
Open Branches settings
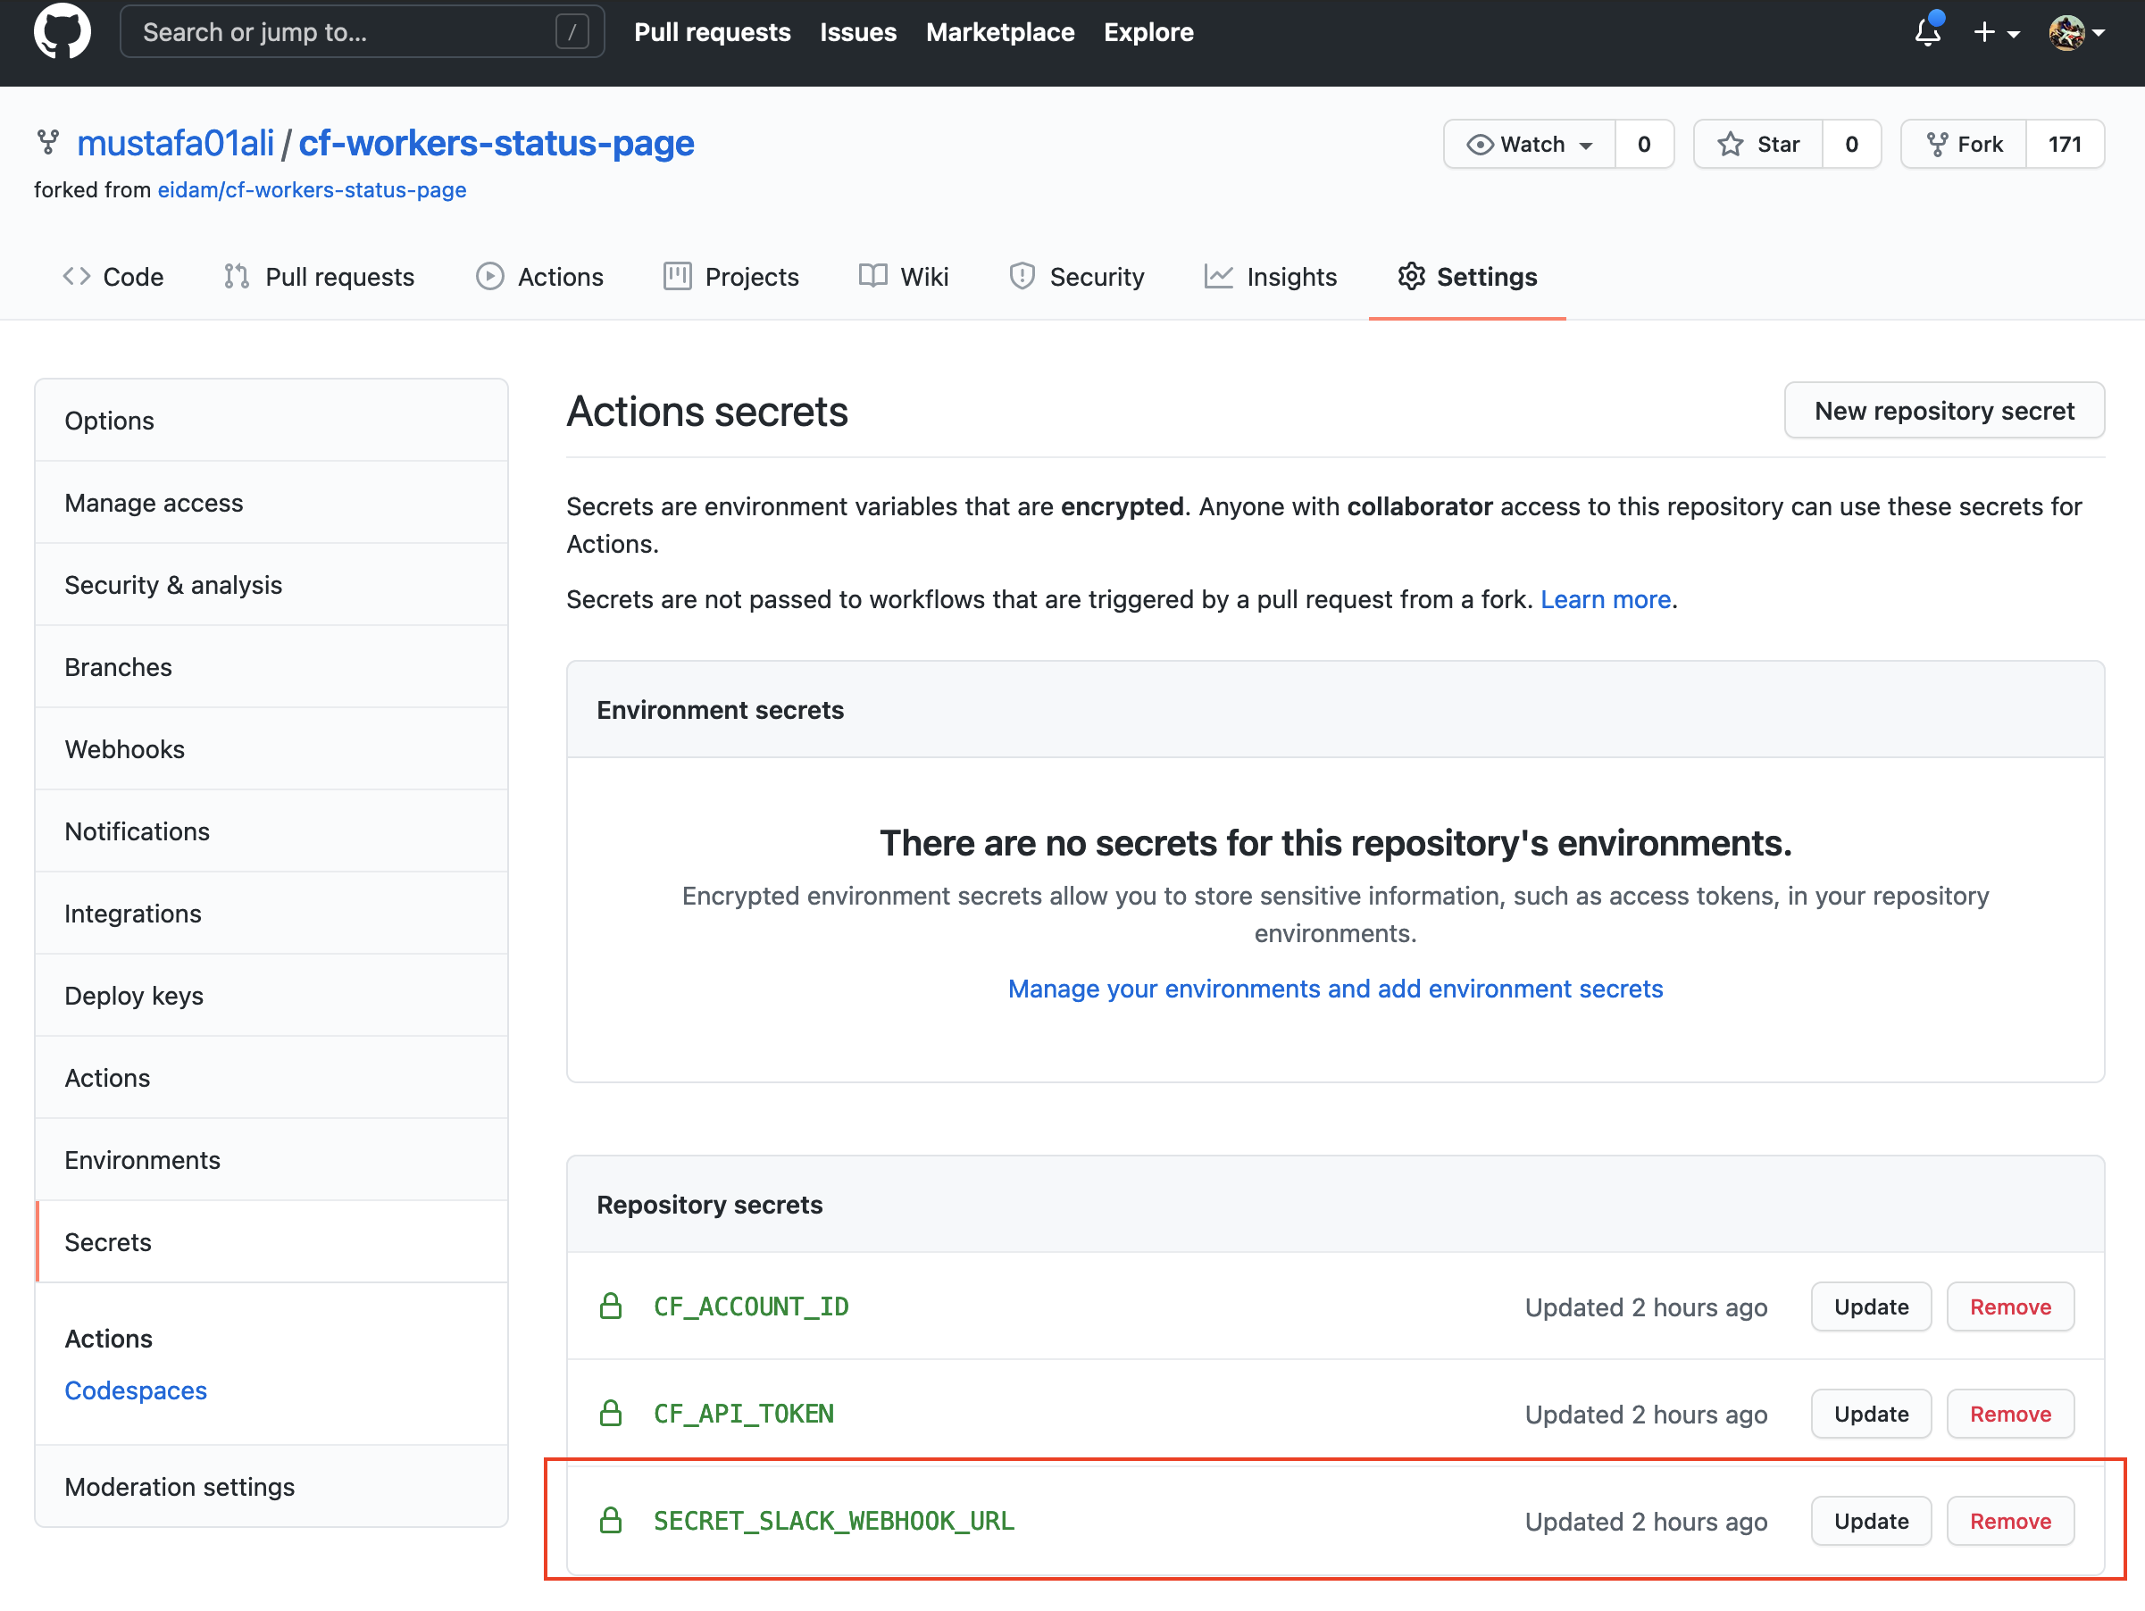pyautogui.click(x=271, y=667)
